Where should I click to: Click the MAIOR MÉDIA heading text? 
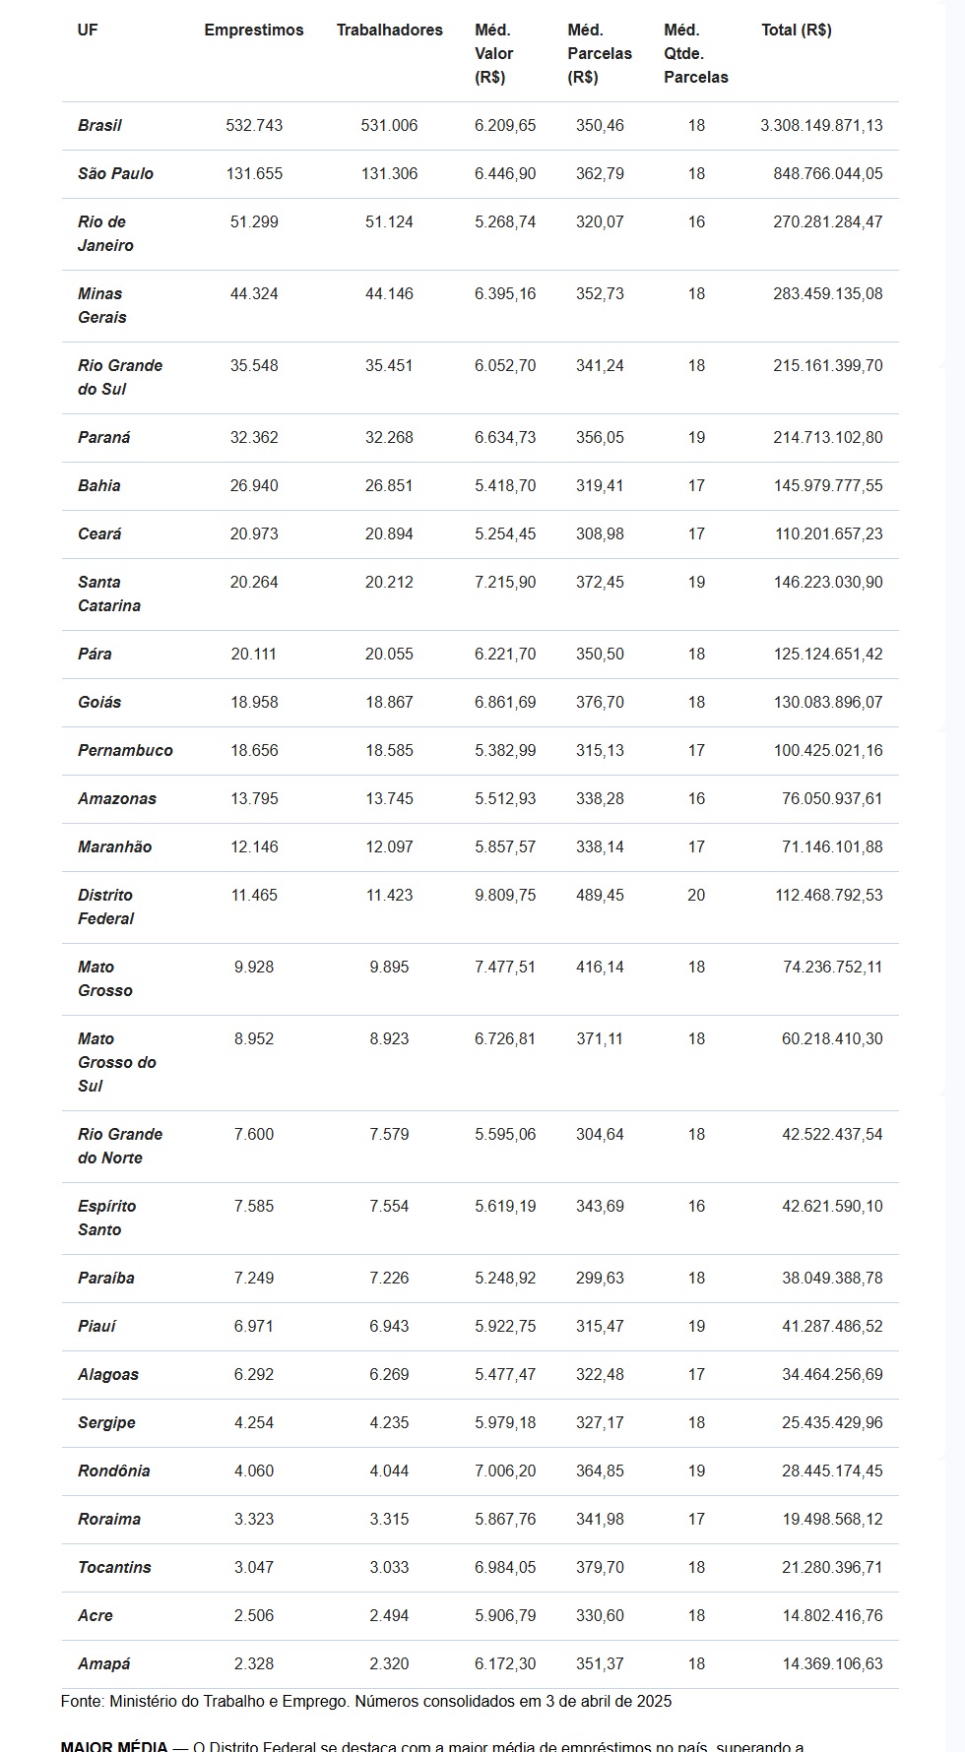coord(114,1747)
